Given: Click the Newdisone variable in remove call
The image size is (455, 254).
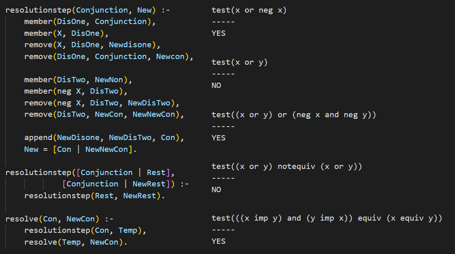Looking at the screenshot, I should (130, 45).
